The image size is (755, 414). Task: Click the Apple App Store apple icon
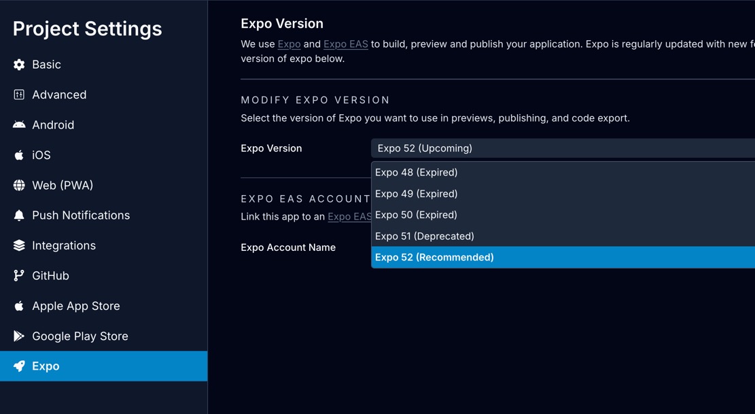(x=19, y=306)
